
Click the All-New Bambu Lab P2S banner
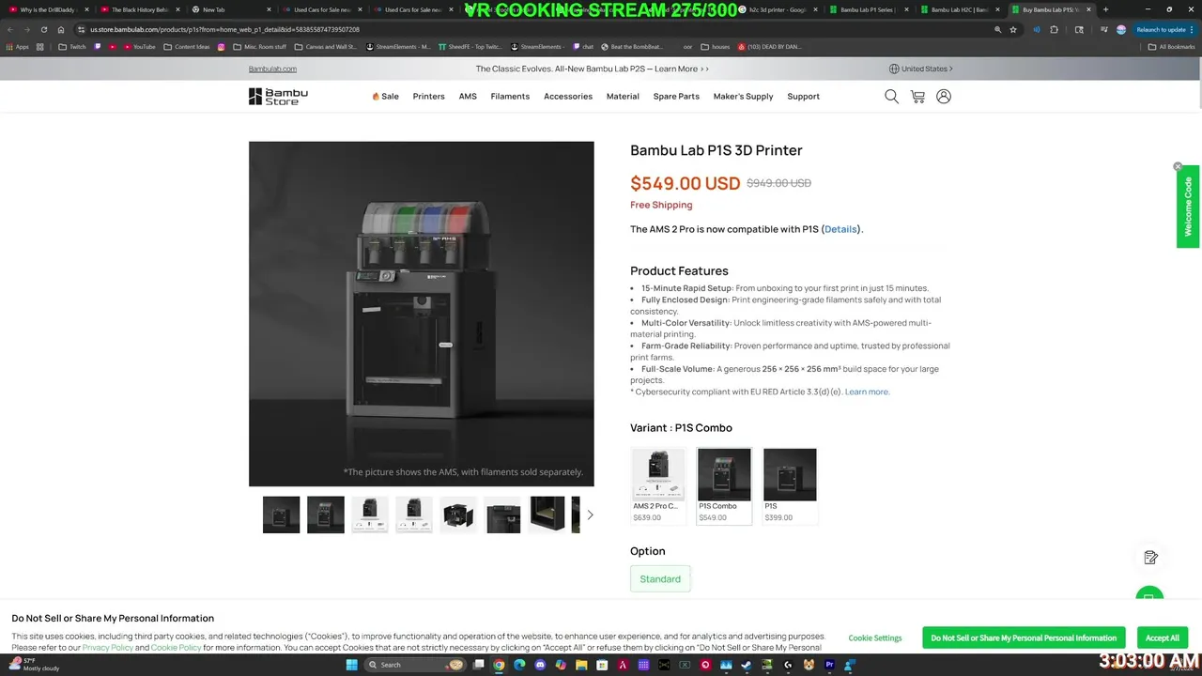click(x=592, y=69)
